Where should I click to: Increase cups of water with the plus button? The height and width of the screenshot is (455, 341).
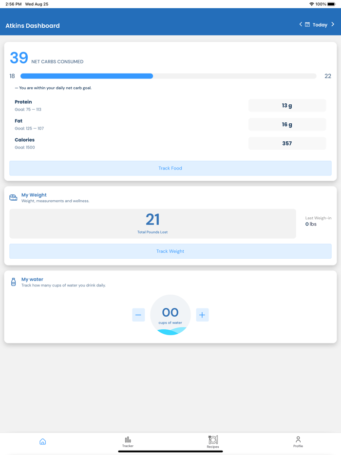point(202,315)
